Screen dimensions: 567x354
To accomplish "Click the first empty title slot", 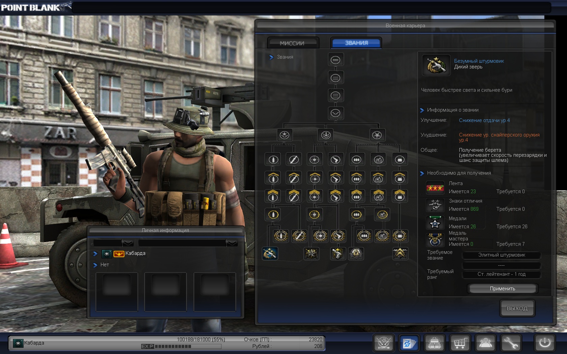I will 117,291.
